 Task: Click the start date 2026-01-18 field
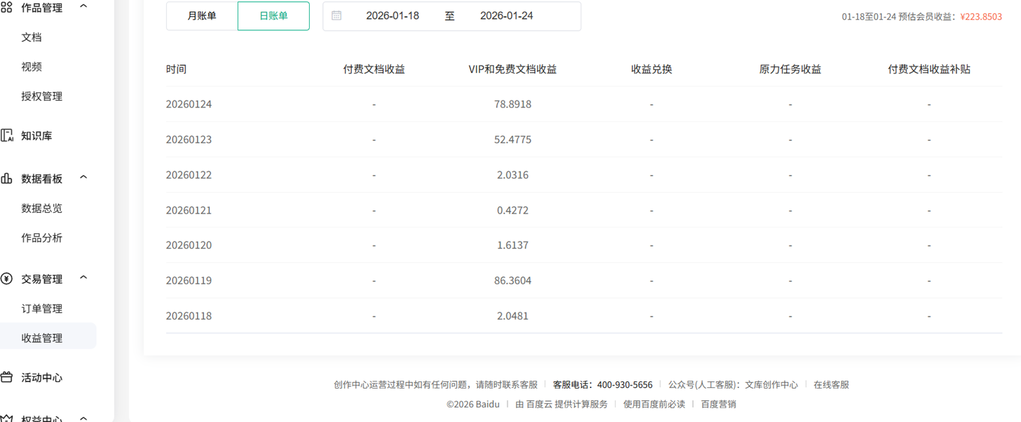[x=394, y=16]
